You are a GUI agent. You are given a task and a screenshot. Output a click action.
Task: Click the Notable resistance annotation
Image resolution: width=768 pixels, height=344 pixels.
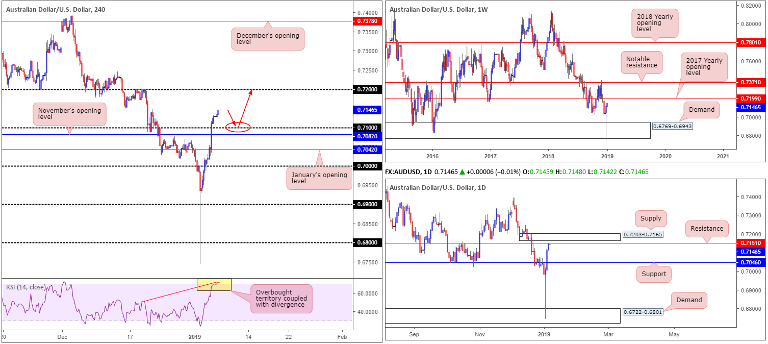641,62
